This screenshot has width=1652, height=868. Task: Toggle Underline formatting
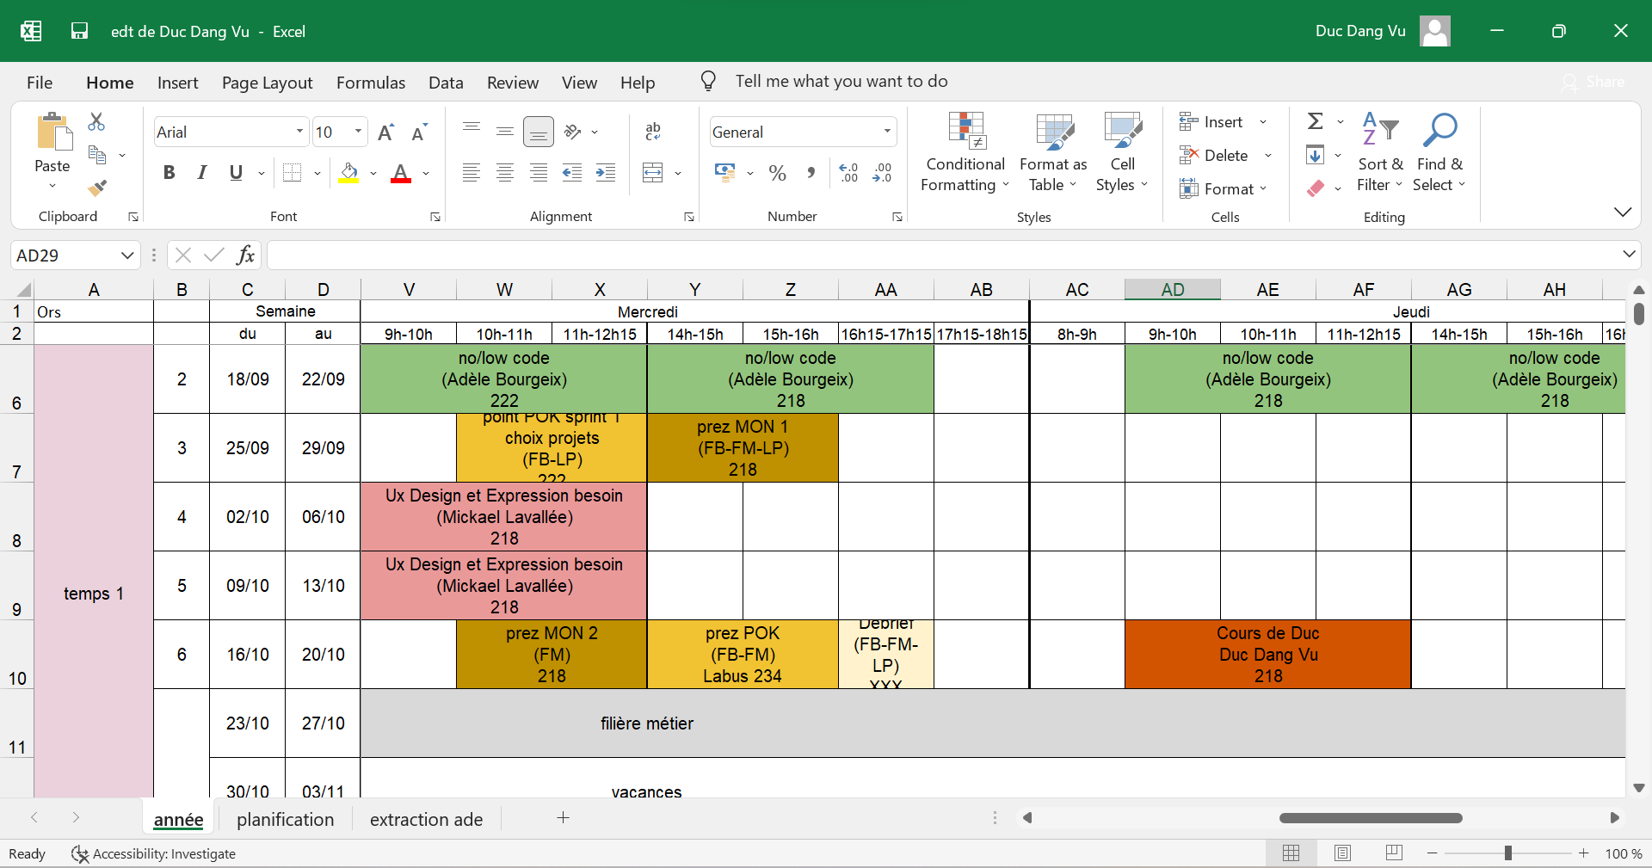pos(236,173)
